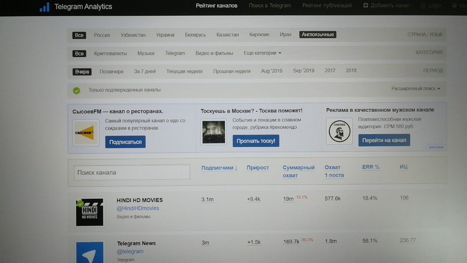This screenshot has width=467, height=263.
Task: Filter channels by Украина
Action: coord(165,35)
